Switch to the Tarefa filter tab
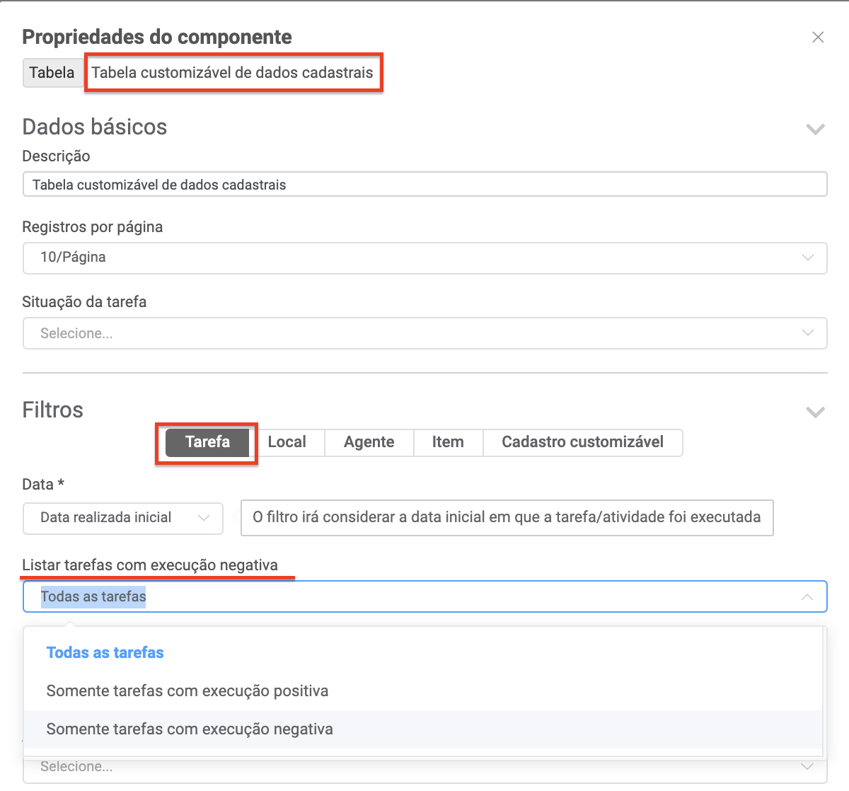This screenshot has width=849, height=791. pyautogui.click(x=207, y=442)
